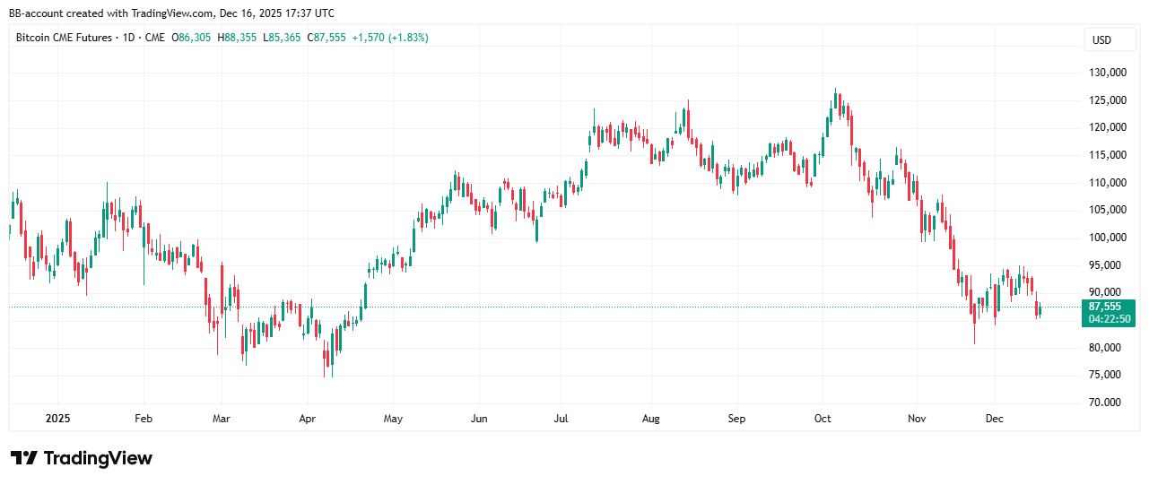Viewport: 1149px width, 485px height.
Task: Click the Apr label on time axis
Action: click(308, 418)
